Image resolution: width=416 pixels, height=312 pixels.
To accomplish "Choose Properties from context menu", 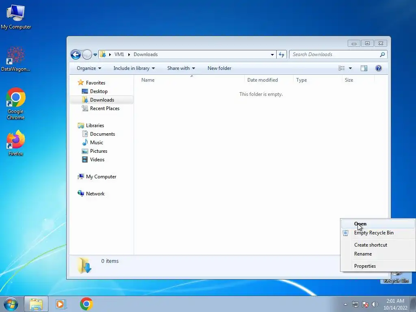I will click(378, 266).
